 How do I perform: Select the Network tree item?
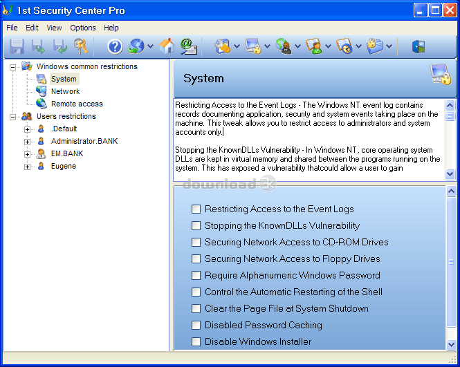coord(66,91)
